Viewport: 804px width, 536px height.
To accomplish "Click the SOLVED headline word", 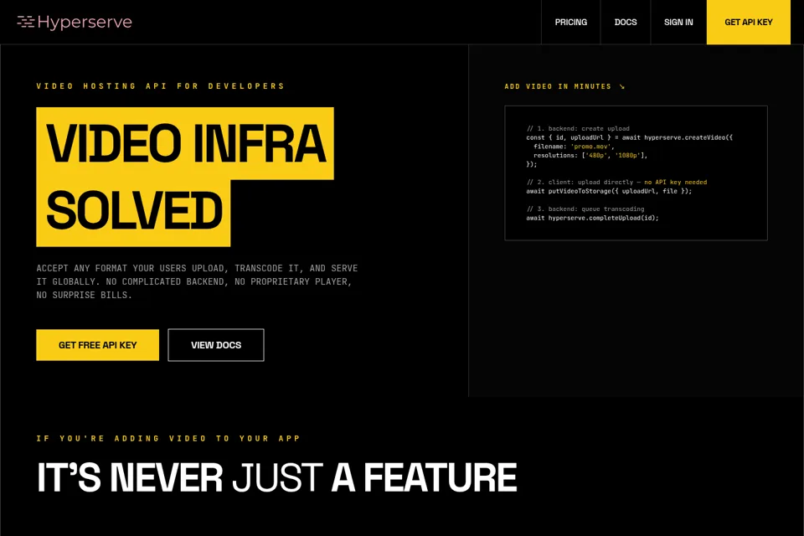I will (133, 211).
